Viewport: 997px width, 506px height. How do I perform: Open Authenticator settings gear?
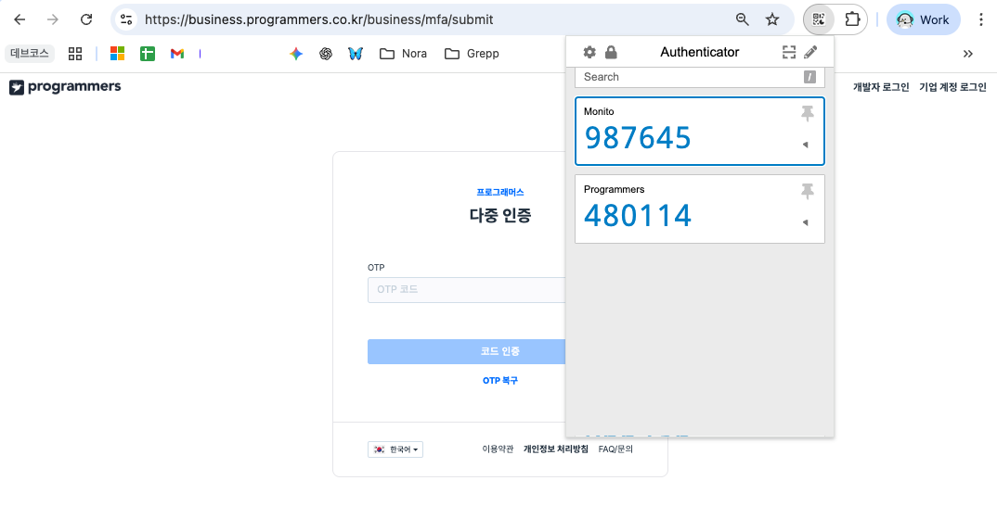(589, 52)
